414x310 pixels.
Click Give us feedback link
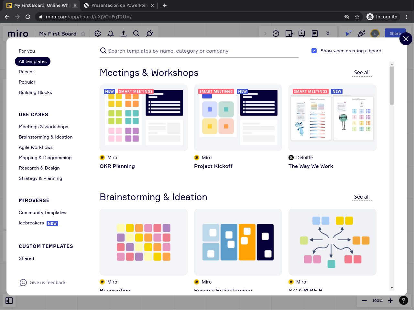coord(48,283)
